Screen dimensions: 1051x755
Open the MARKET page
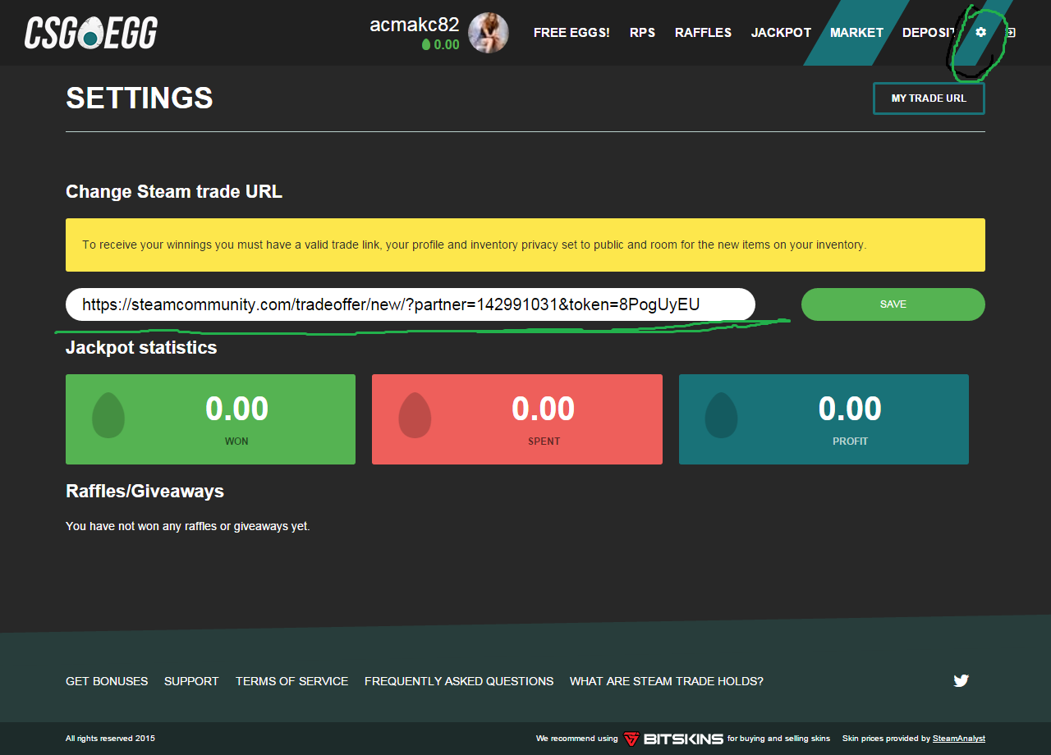click(x=856, y=33)
